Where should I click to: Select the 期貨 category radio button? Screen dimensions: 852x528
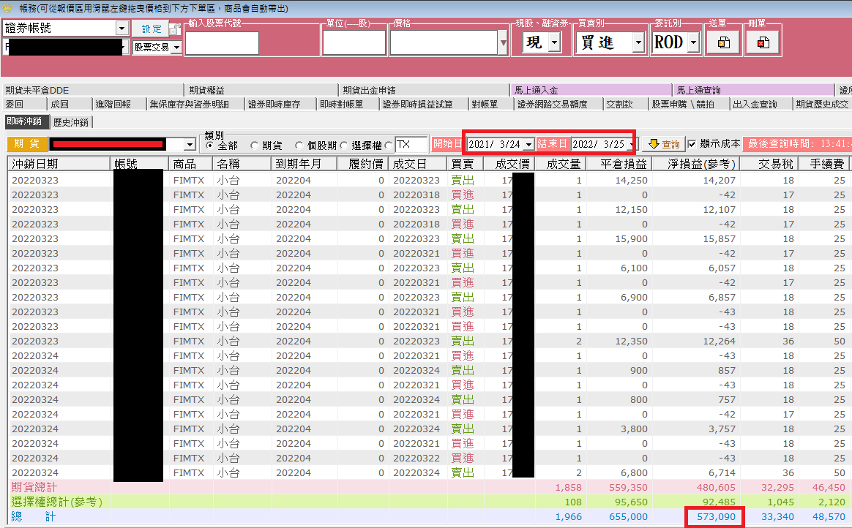254,145
